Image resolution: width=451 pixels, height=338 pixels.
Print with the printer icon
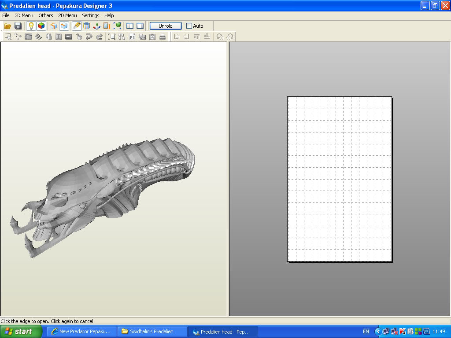click(163, 37)
